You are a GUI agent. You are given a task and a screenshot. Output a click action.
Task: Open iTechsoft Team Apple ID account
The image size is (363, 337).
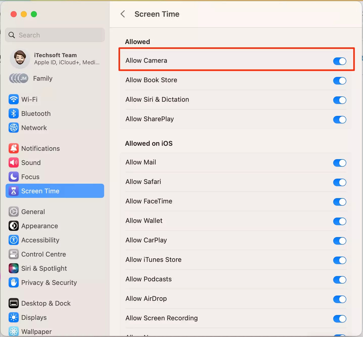point(55,59)
